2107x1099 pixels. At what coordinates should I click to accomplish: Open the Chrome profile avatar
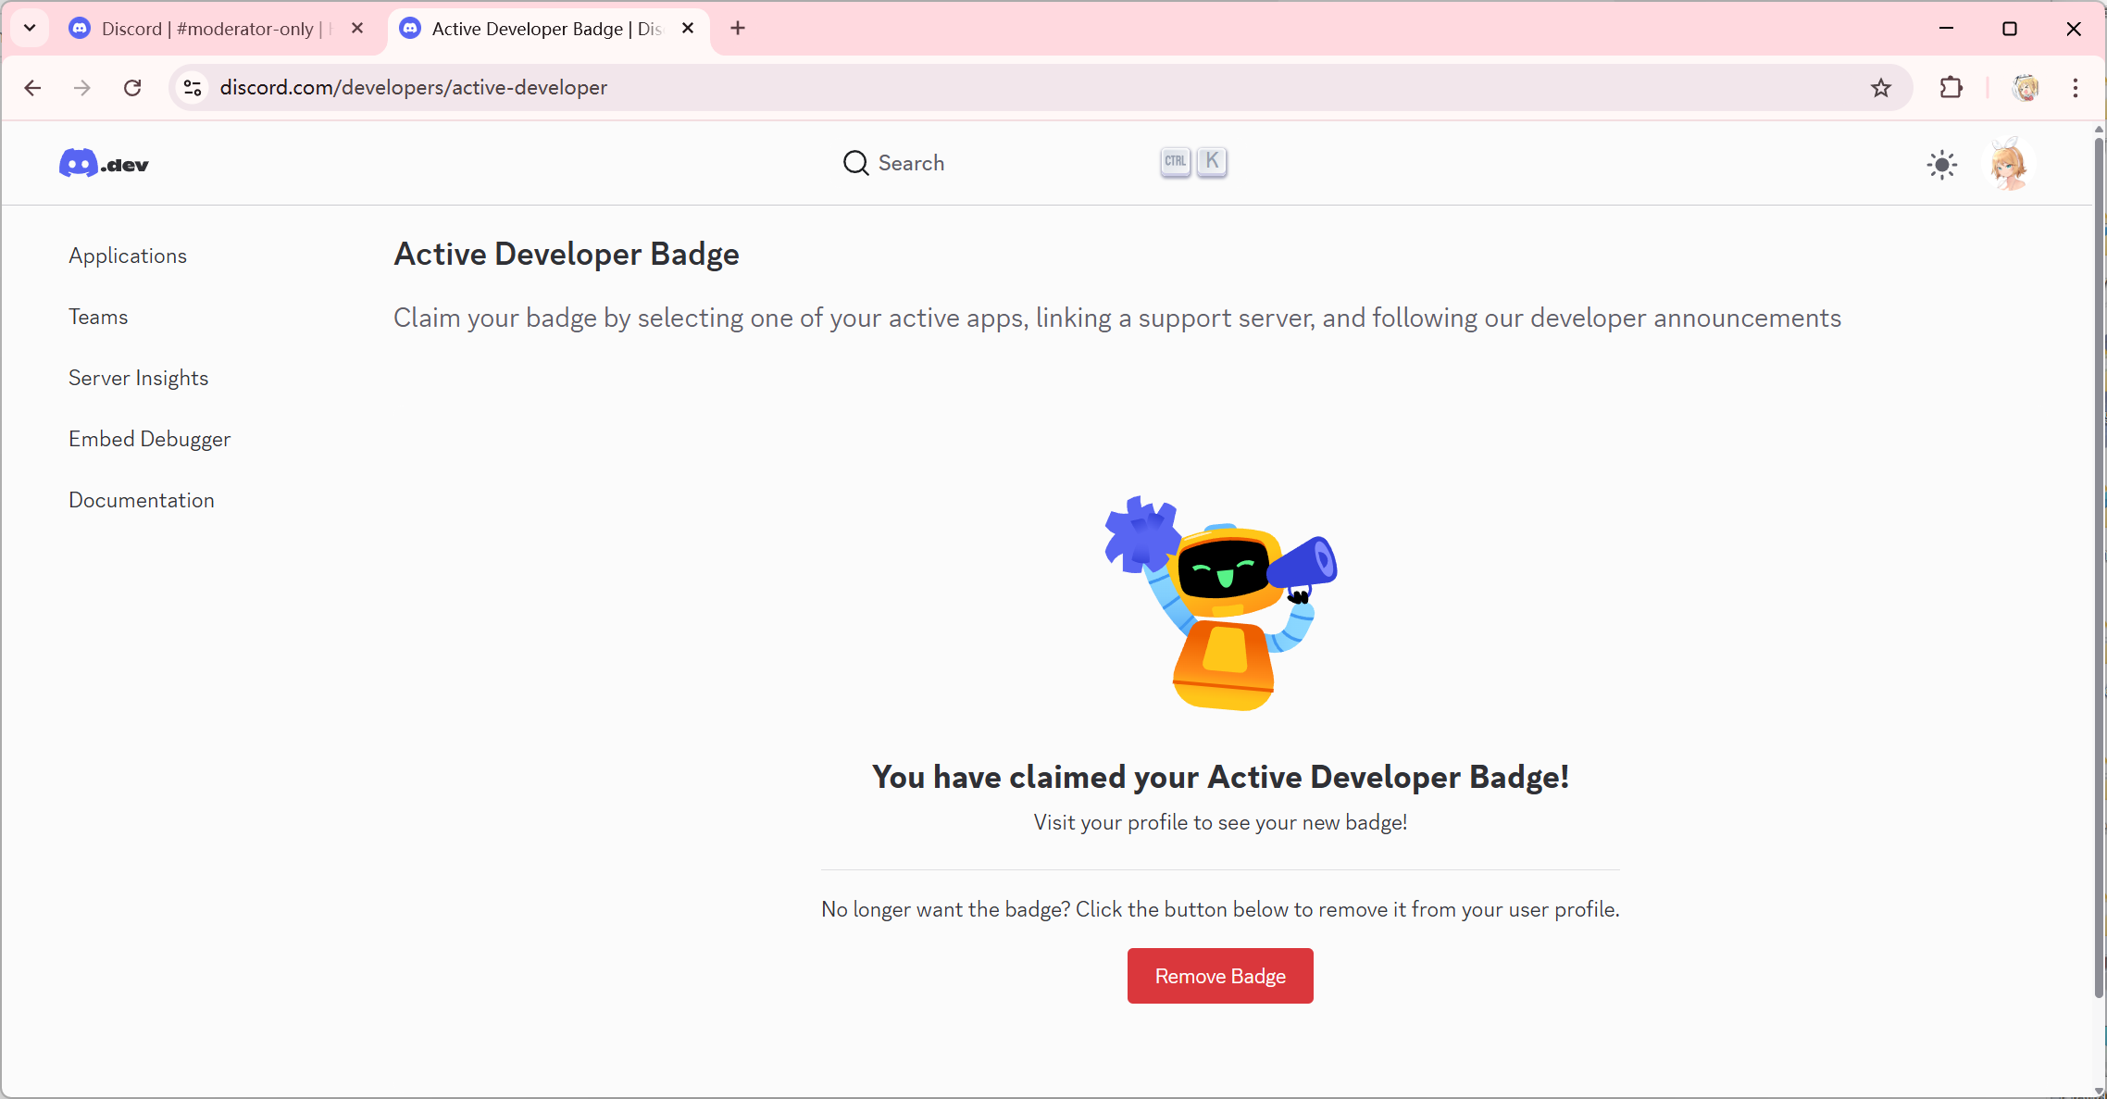[x=2025, y=88]
